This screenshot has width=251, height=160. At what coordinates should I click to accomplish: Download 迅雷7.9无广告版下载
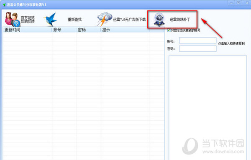point(129,20)
